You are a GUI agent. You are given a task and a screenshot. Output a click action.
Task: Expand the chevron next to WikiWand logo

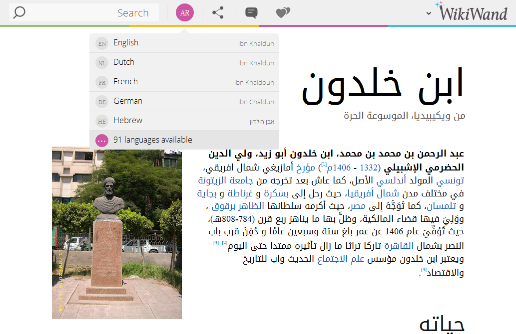pos(429,13)
